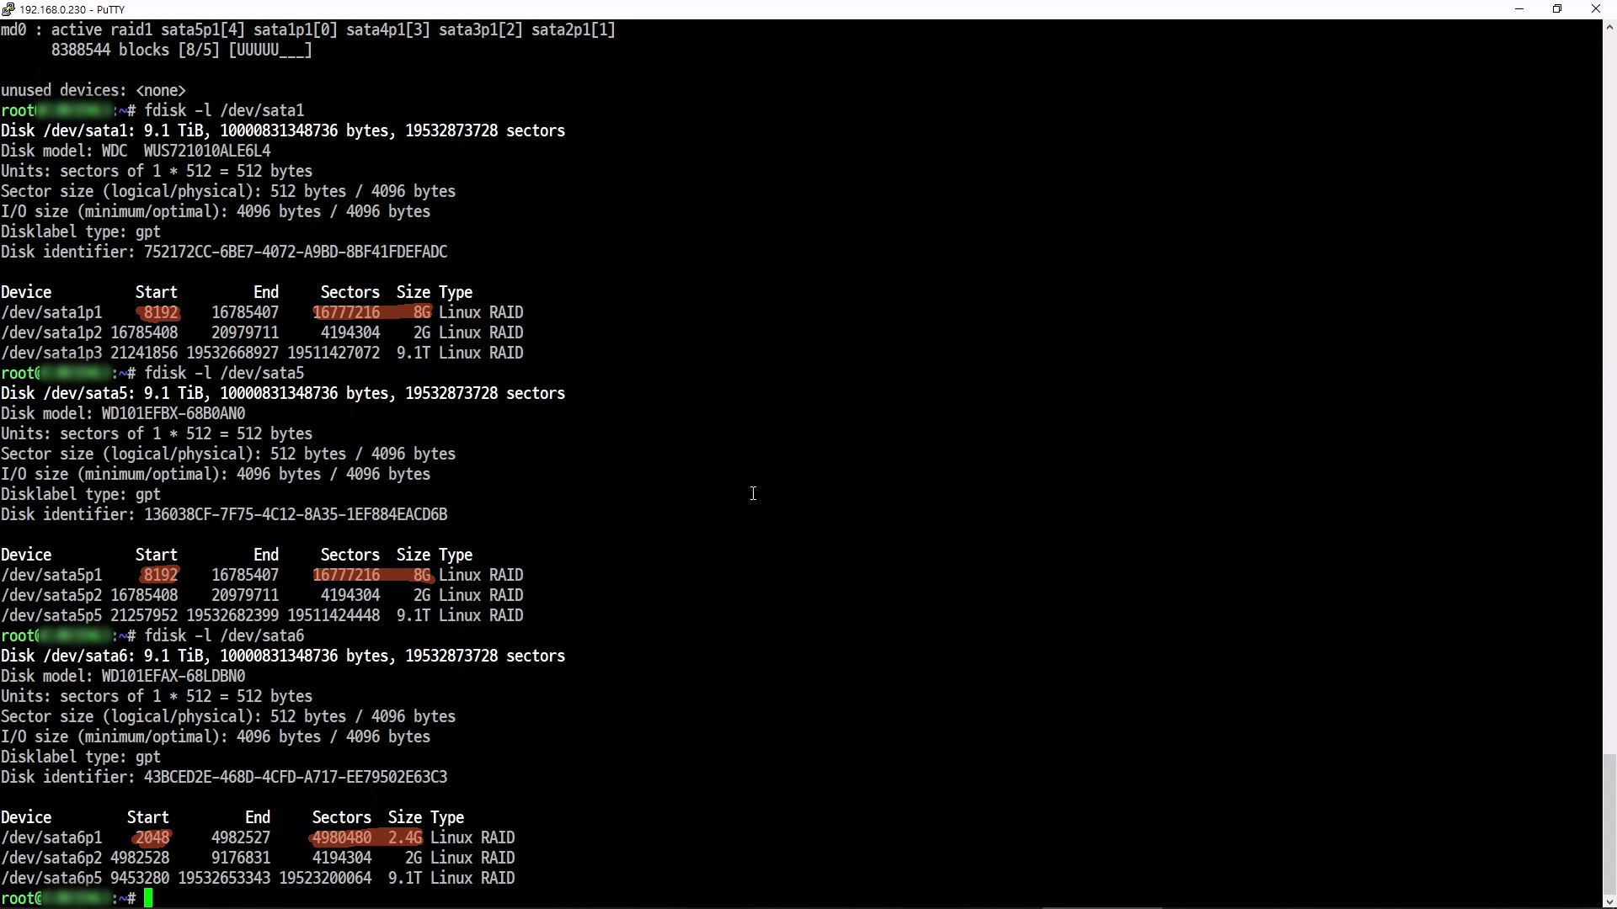Click disk model WD101EFAX-68LDBN0 text

point(173,676)
